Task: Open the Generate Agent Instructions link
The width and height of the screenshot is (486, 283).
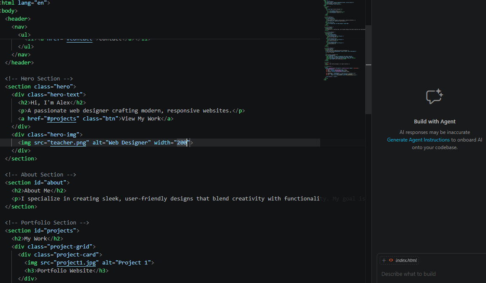Action: click(418, 140)
